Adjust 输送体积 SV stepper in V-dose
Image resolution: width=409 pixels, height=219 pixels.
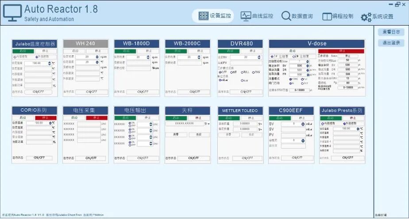click(308, 66)
